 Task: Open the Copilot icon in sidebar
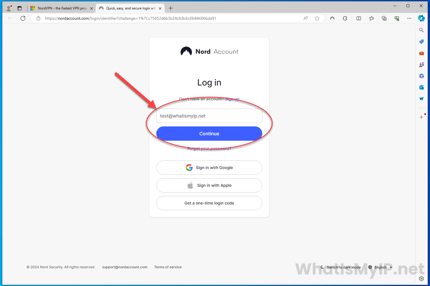tap(421, 18)
